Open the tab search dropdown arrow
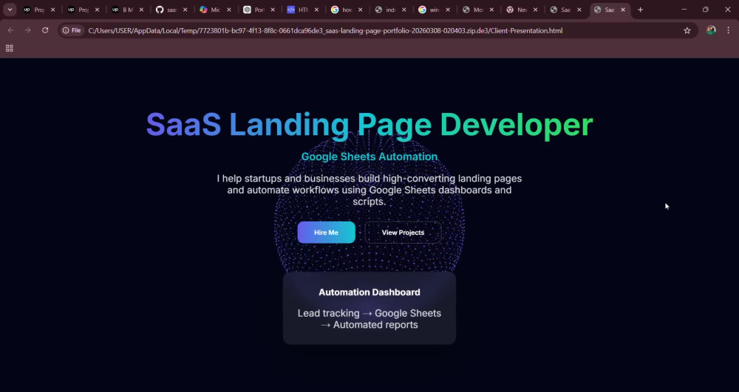739x392 pixels. tap(10, 10)
